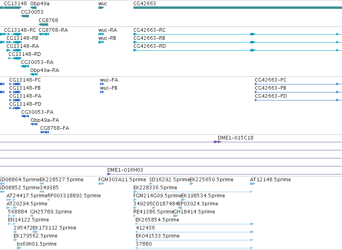Select transcript CG42663-RB
This screenshot has height=250, width=342.
(149, 38)
